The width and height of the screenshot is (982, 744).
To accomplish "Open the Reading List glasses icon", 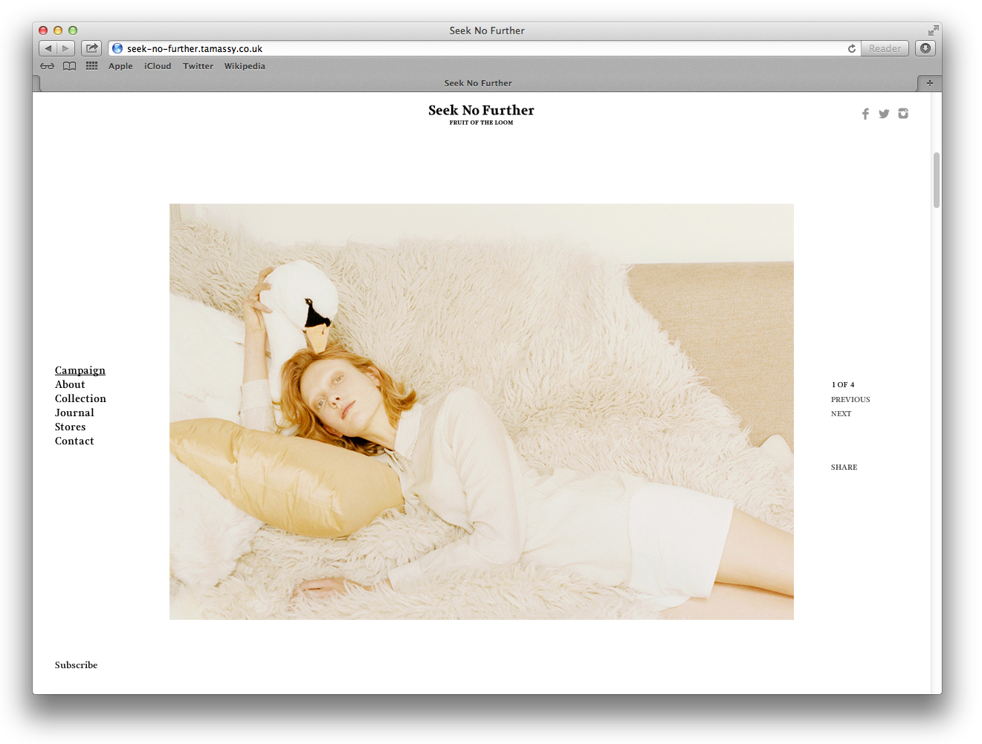I will click(x=47, y=66).
